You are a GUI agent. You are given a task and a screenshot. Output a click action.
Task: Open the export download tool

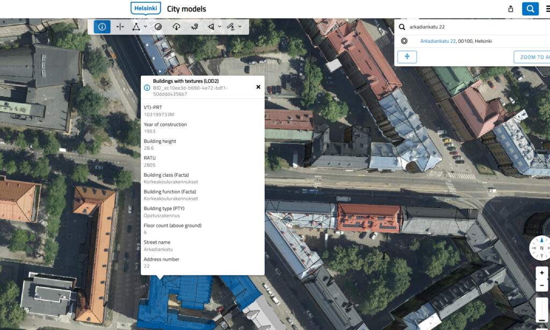point(177,26)
